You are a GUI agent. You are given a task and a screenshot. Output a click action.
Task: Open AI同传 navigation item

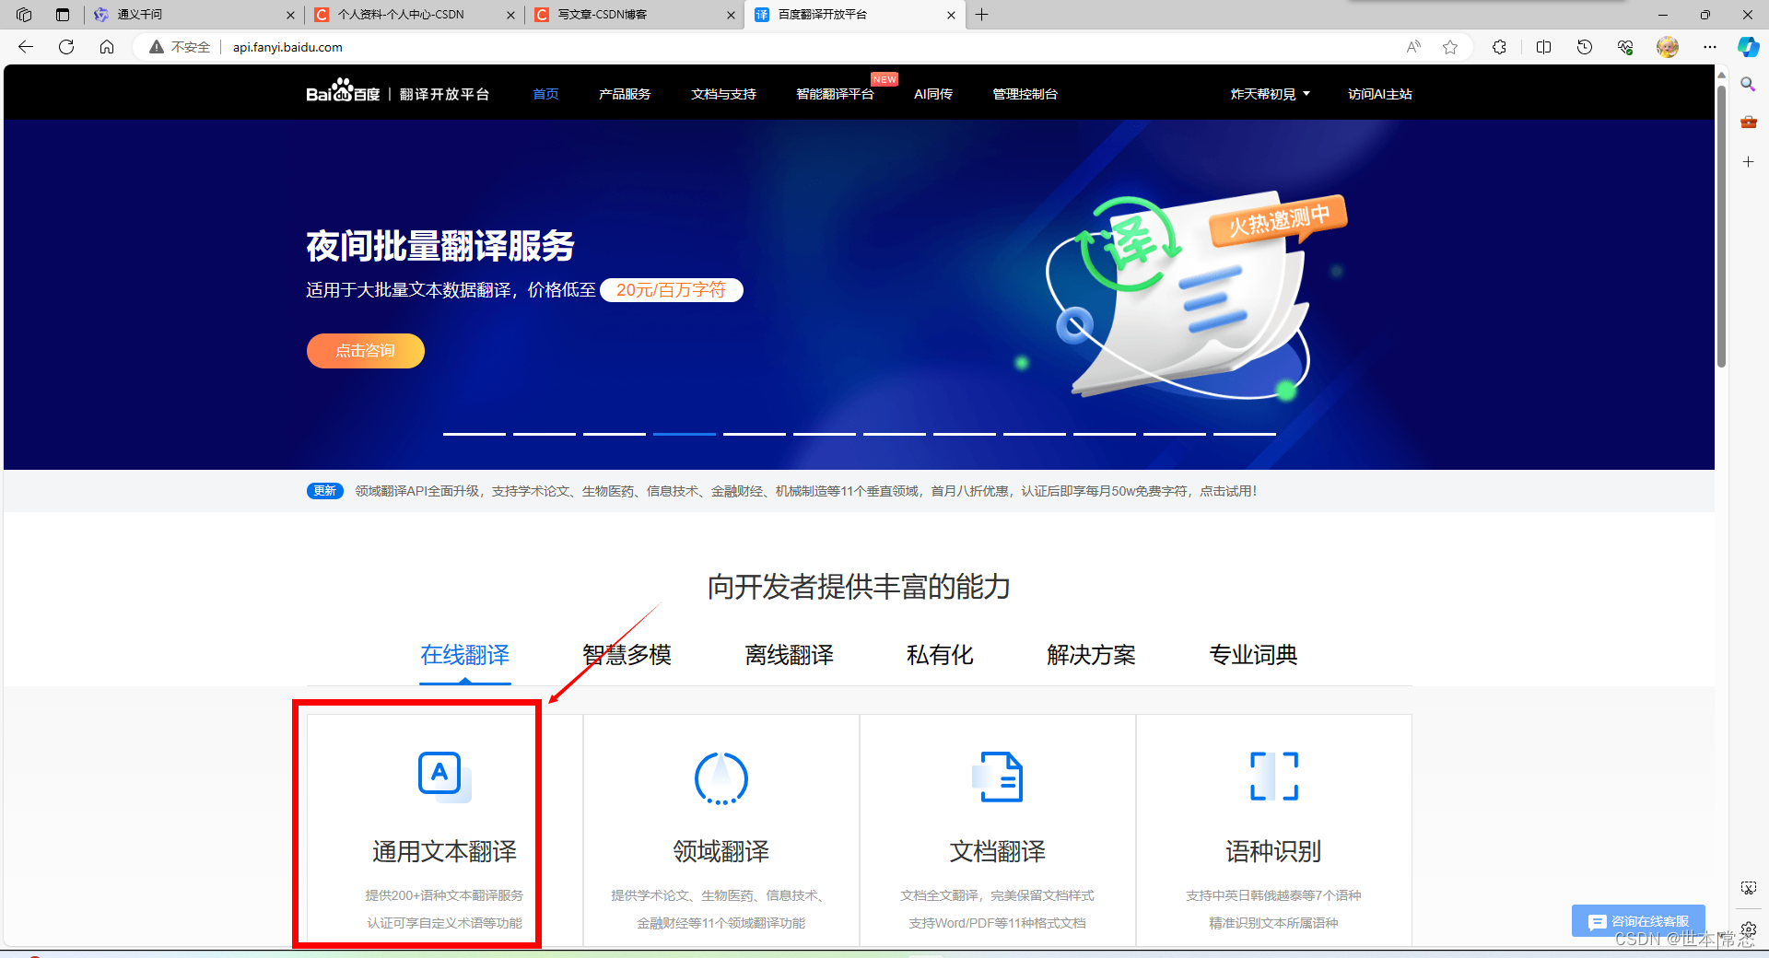[933, 94]
